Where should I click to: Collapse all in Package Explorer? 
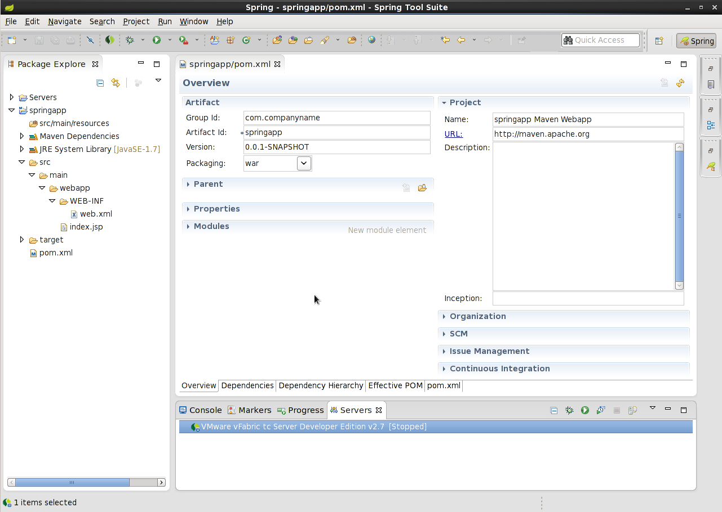[100, 83]
